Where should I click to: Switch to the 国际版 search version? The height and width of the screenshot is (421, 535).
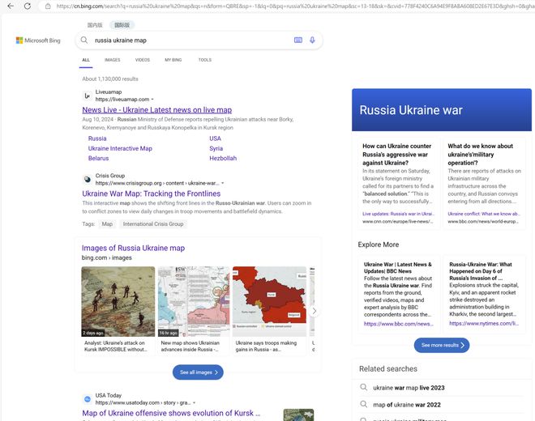122,25
